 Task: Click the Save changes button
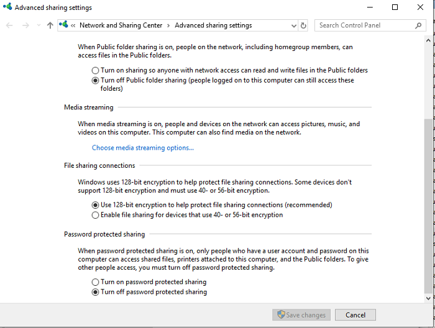click(x=301, y=315)
